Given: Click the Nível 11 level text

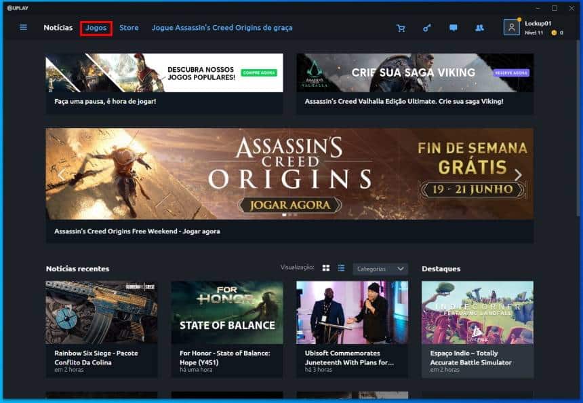Looking at the screenshot, I should tap(534, 33).
